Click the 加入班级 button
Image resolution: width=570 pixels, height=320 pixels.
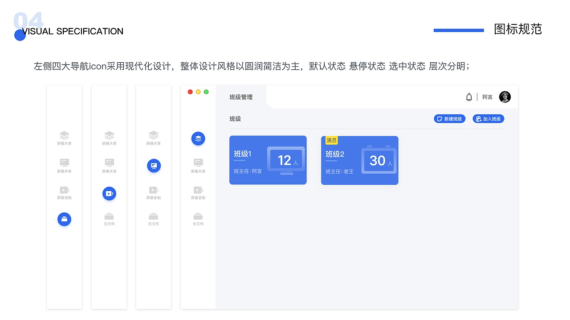point(488,119)
